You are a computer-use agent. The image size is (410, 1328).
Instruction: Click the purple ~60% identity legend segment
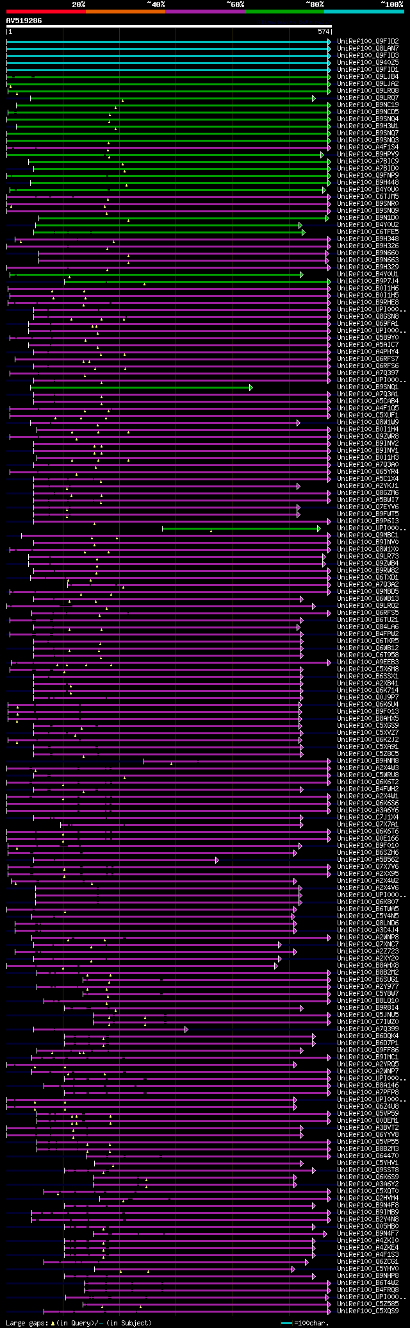tap(205, 12)
